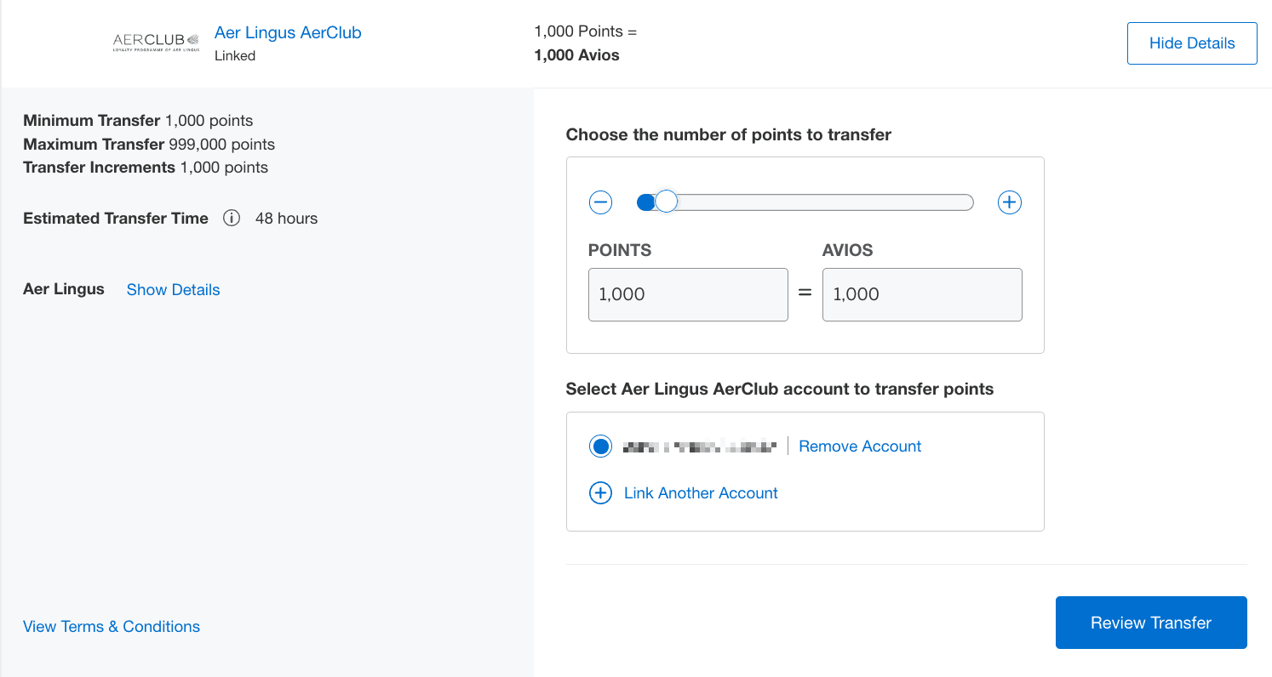Decrease points with the minus icon
The width and height of the screenshot is (1272, 677).
pyautogui.click(x=600, y=202)
